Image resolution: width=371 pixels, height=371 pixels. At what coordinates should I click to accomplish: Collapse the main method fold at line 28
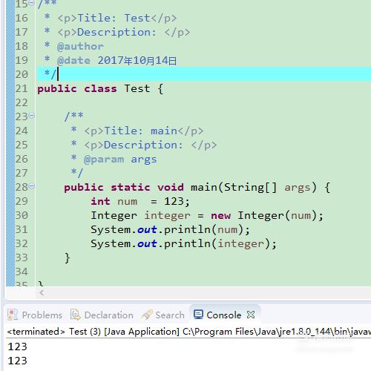(32, 186)
